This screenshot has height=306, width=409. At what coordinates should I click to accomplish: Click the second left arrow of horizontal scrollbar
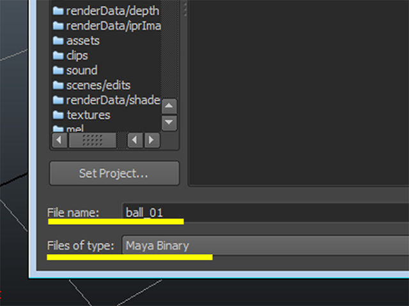coord(135,140)
